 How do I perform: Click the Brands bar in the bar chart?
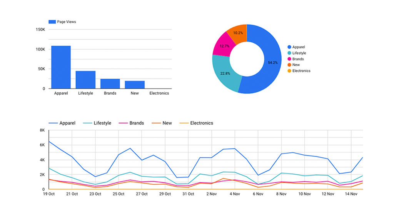coord(110,83)
